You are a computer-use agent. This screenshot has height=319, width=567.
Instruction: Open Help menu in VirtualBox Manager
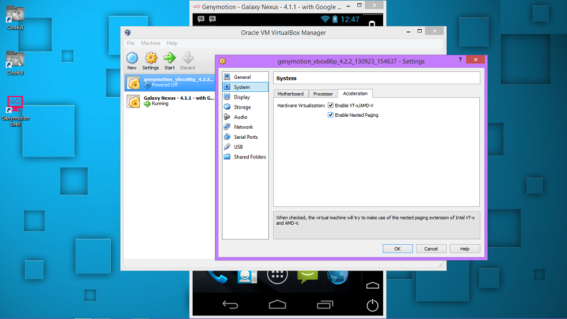pos(172,43)
